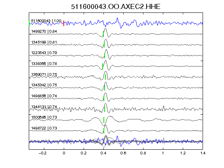Viewport: 224px width, 168px height.
Task: Select the plot title 511600043.OO.AXEC2.HHE
Action: click(x=116, y=7)
